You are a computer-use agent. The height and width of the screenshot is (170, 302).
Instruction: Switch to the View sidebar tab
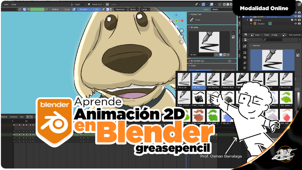239,31
